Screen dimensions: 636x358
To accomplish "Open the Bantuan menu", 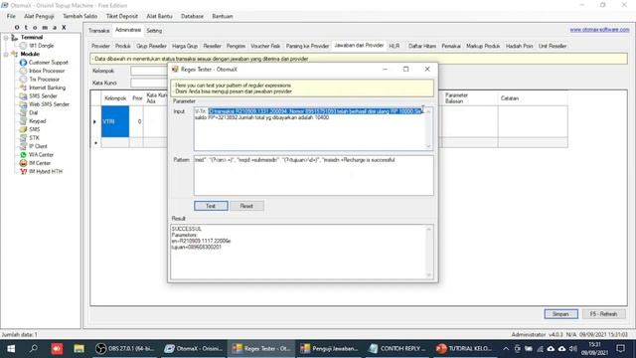I will (x=223, y=16).
